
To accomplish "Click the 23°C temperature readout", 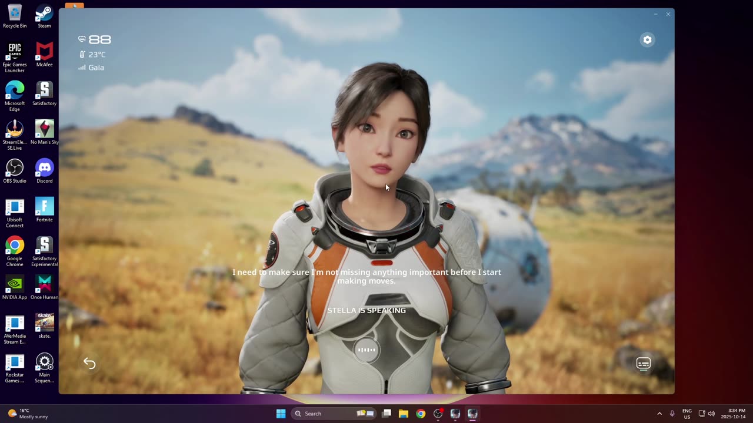I will coord(92,55).
